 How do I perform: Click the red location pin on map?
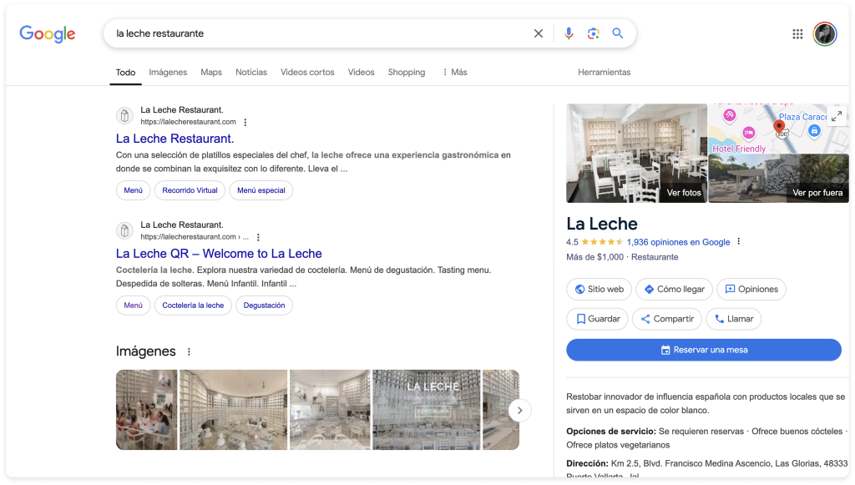point(779,128)
